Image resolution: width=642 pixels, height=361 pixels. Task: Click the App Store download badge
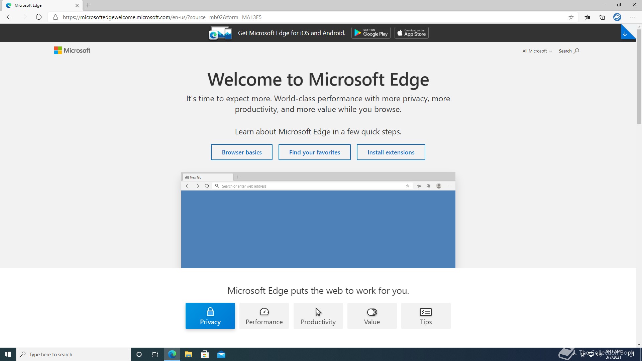click(412, 33)
